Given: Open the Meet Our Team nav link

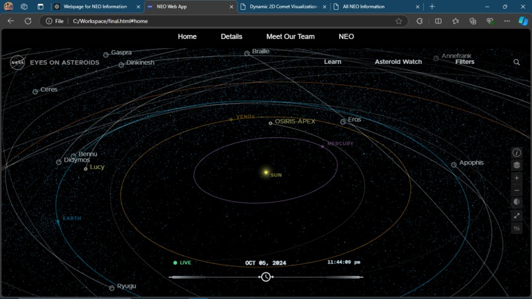Looking at the screenshot, I should (x=290, y=37).
